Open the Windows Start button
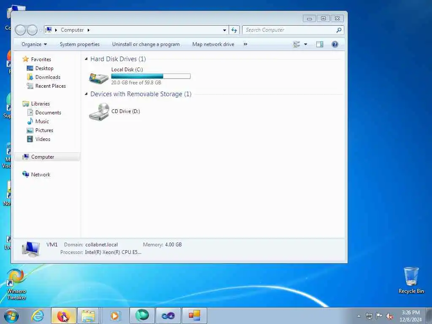The width and height of the screenshot is (432, 324). pos(11,316)
